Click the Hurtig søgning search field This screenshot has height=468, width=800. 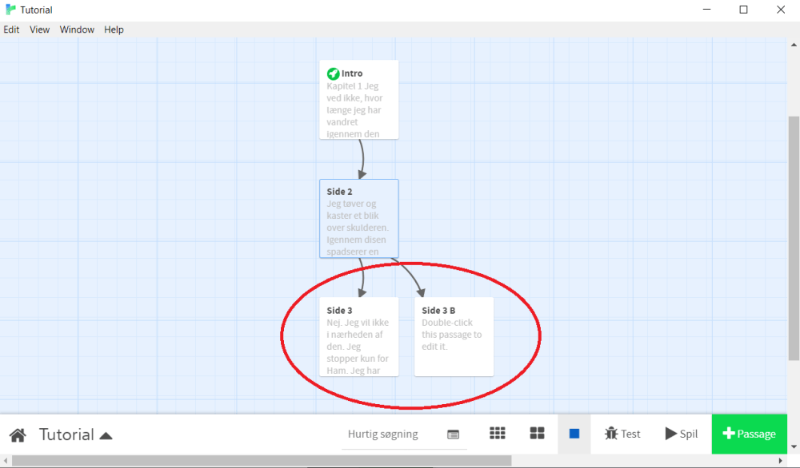coord(390,434)
